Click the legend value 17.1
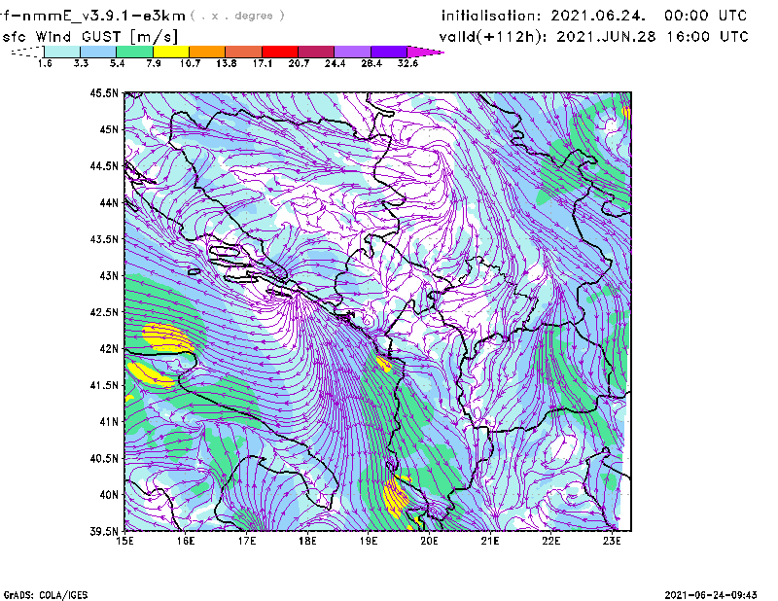The height and width of the screenshot is (601, 778). 263,63
